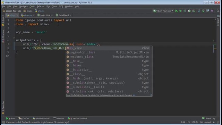Viewport: 222px width, 125px height.
Task: Toggle tool window bars icon in status corner
Action: pos(4,122)
